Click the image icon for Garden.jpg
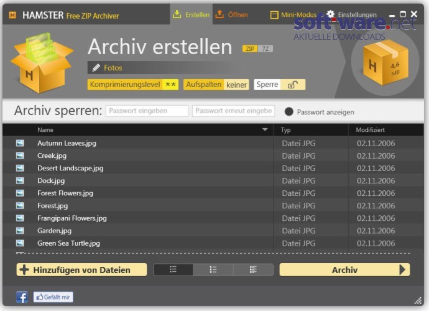Viewport: 429px width, 311px height. [20, 231]
